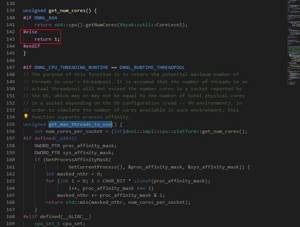Click the #endif directive on line 144
Viewport: 300px width, 227px height.
(x=31, y=46)
